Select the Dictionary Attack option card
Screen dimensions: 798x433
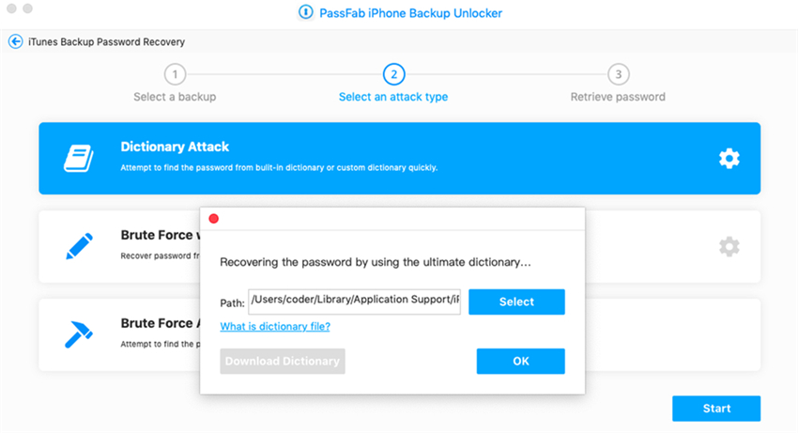point(400,159)
